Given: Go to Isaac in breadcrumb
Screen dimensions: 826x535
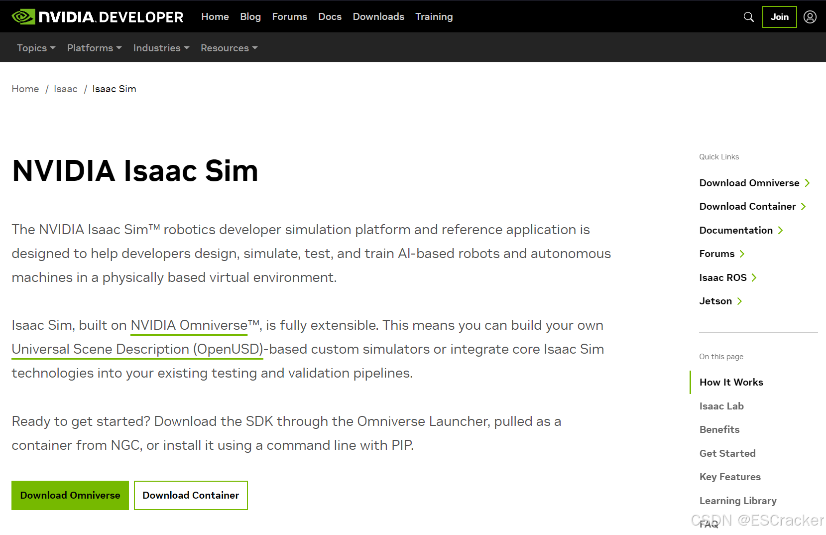Looking at the screenshot, I should [x=66, y=89].
